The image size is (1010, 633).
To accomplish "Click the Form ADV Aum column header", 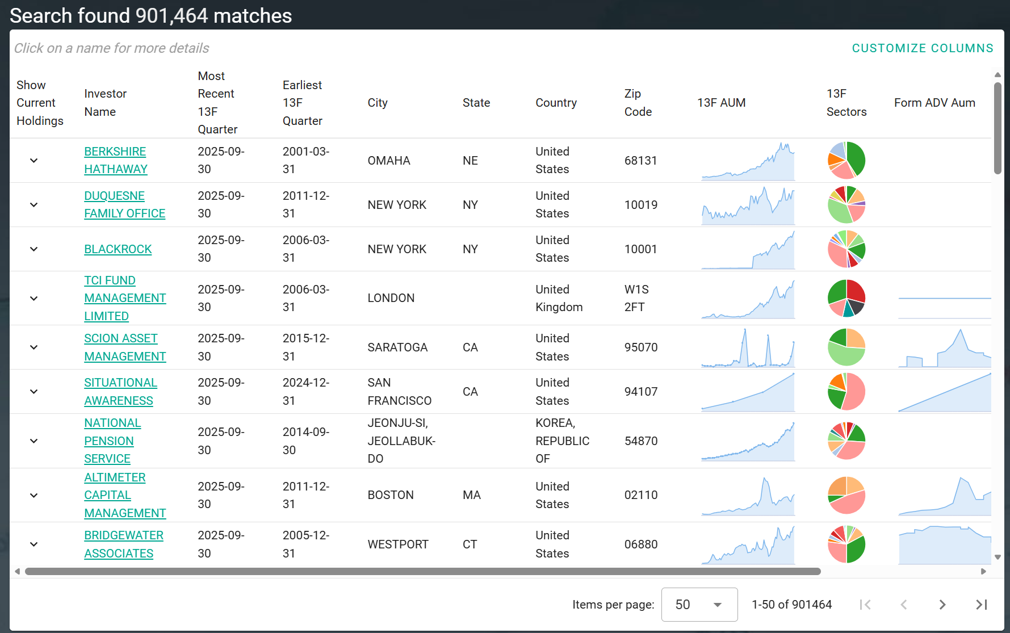I will click(934, 103).
